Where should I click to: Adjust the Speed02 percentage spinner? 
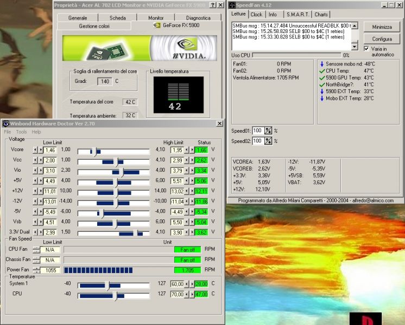(268, 141)
